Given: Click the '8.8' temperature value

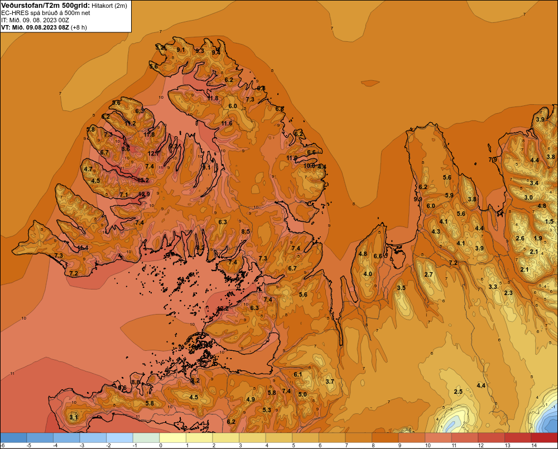Looking at the screenshot, I should tap(136, 382).
